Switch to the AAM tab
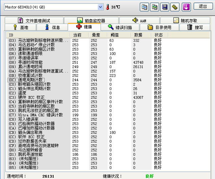The height and width of the screenshot is (179, 215). pyautogui.click(x=139, y=21)
